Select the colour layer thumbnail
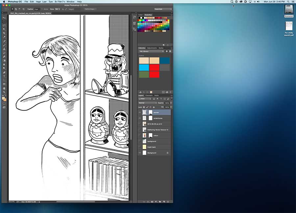Image resolution: width=296 pixels, height=213 pixels. [144, 136]
